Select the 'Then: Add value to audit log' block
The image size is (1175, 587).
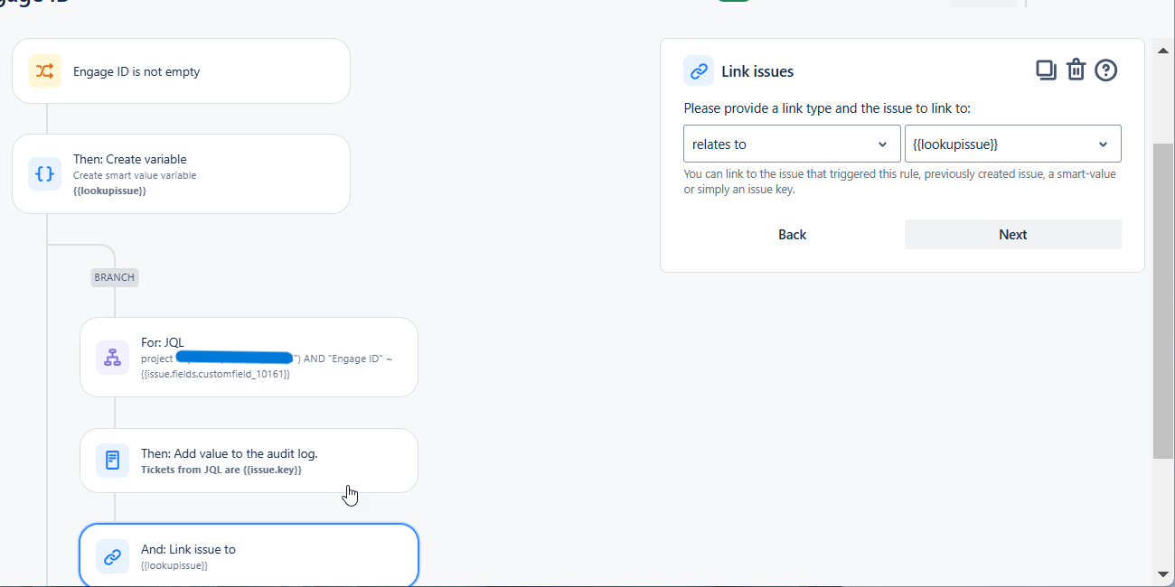click(249, 461)
